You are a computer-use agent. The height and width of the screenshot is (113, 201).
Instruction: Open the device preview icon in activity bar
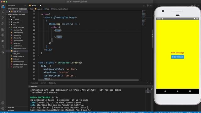(3, 46)
